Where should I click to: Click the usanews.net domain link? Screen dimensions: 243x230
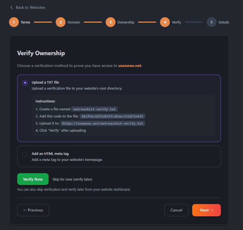coord(130,66)
